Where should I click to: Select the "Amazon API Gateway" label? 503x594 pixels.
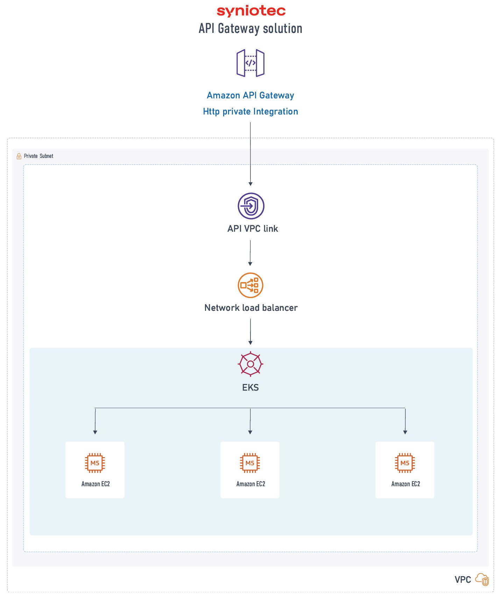[250, 95]
